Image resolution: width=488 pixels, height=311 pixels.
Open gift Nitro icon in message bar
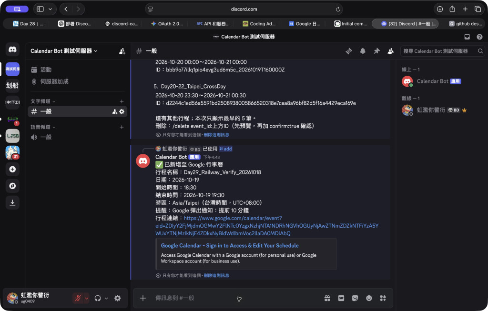point(327,298)
